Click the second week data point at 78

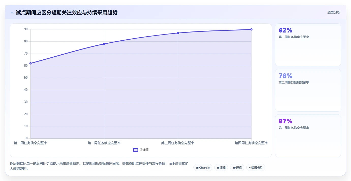[104, 44]
